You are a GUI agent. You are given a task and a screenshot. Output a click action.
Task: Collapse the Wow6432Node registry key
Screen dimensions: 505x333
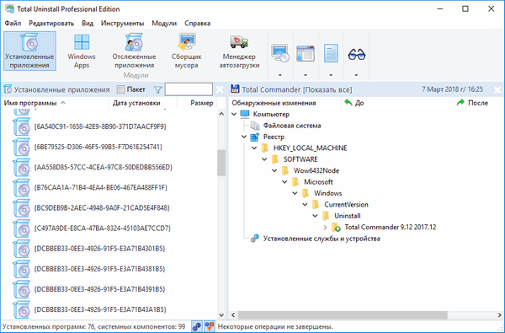[274, 170]
